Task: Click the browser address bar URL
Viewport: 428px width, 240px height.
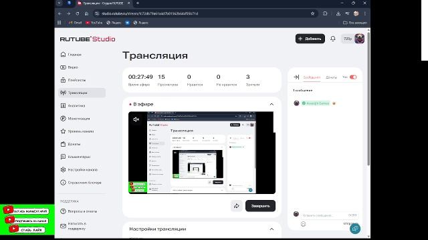Action: tap(150, 13)
